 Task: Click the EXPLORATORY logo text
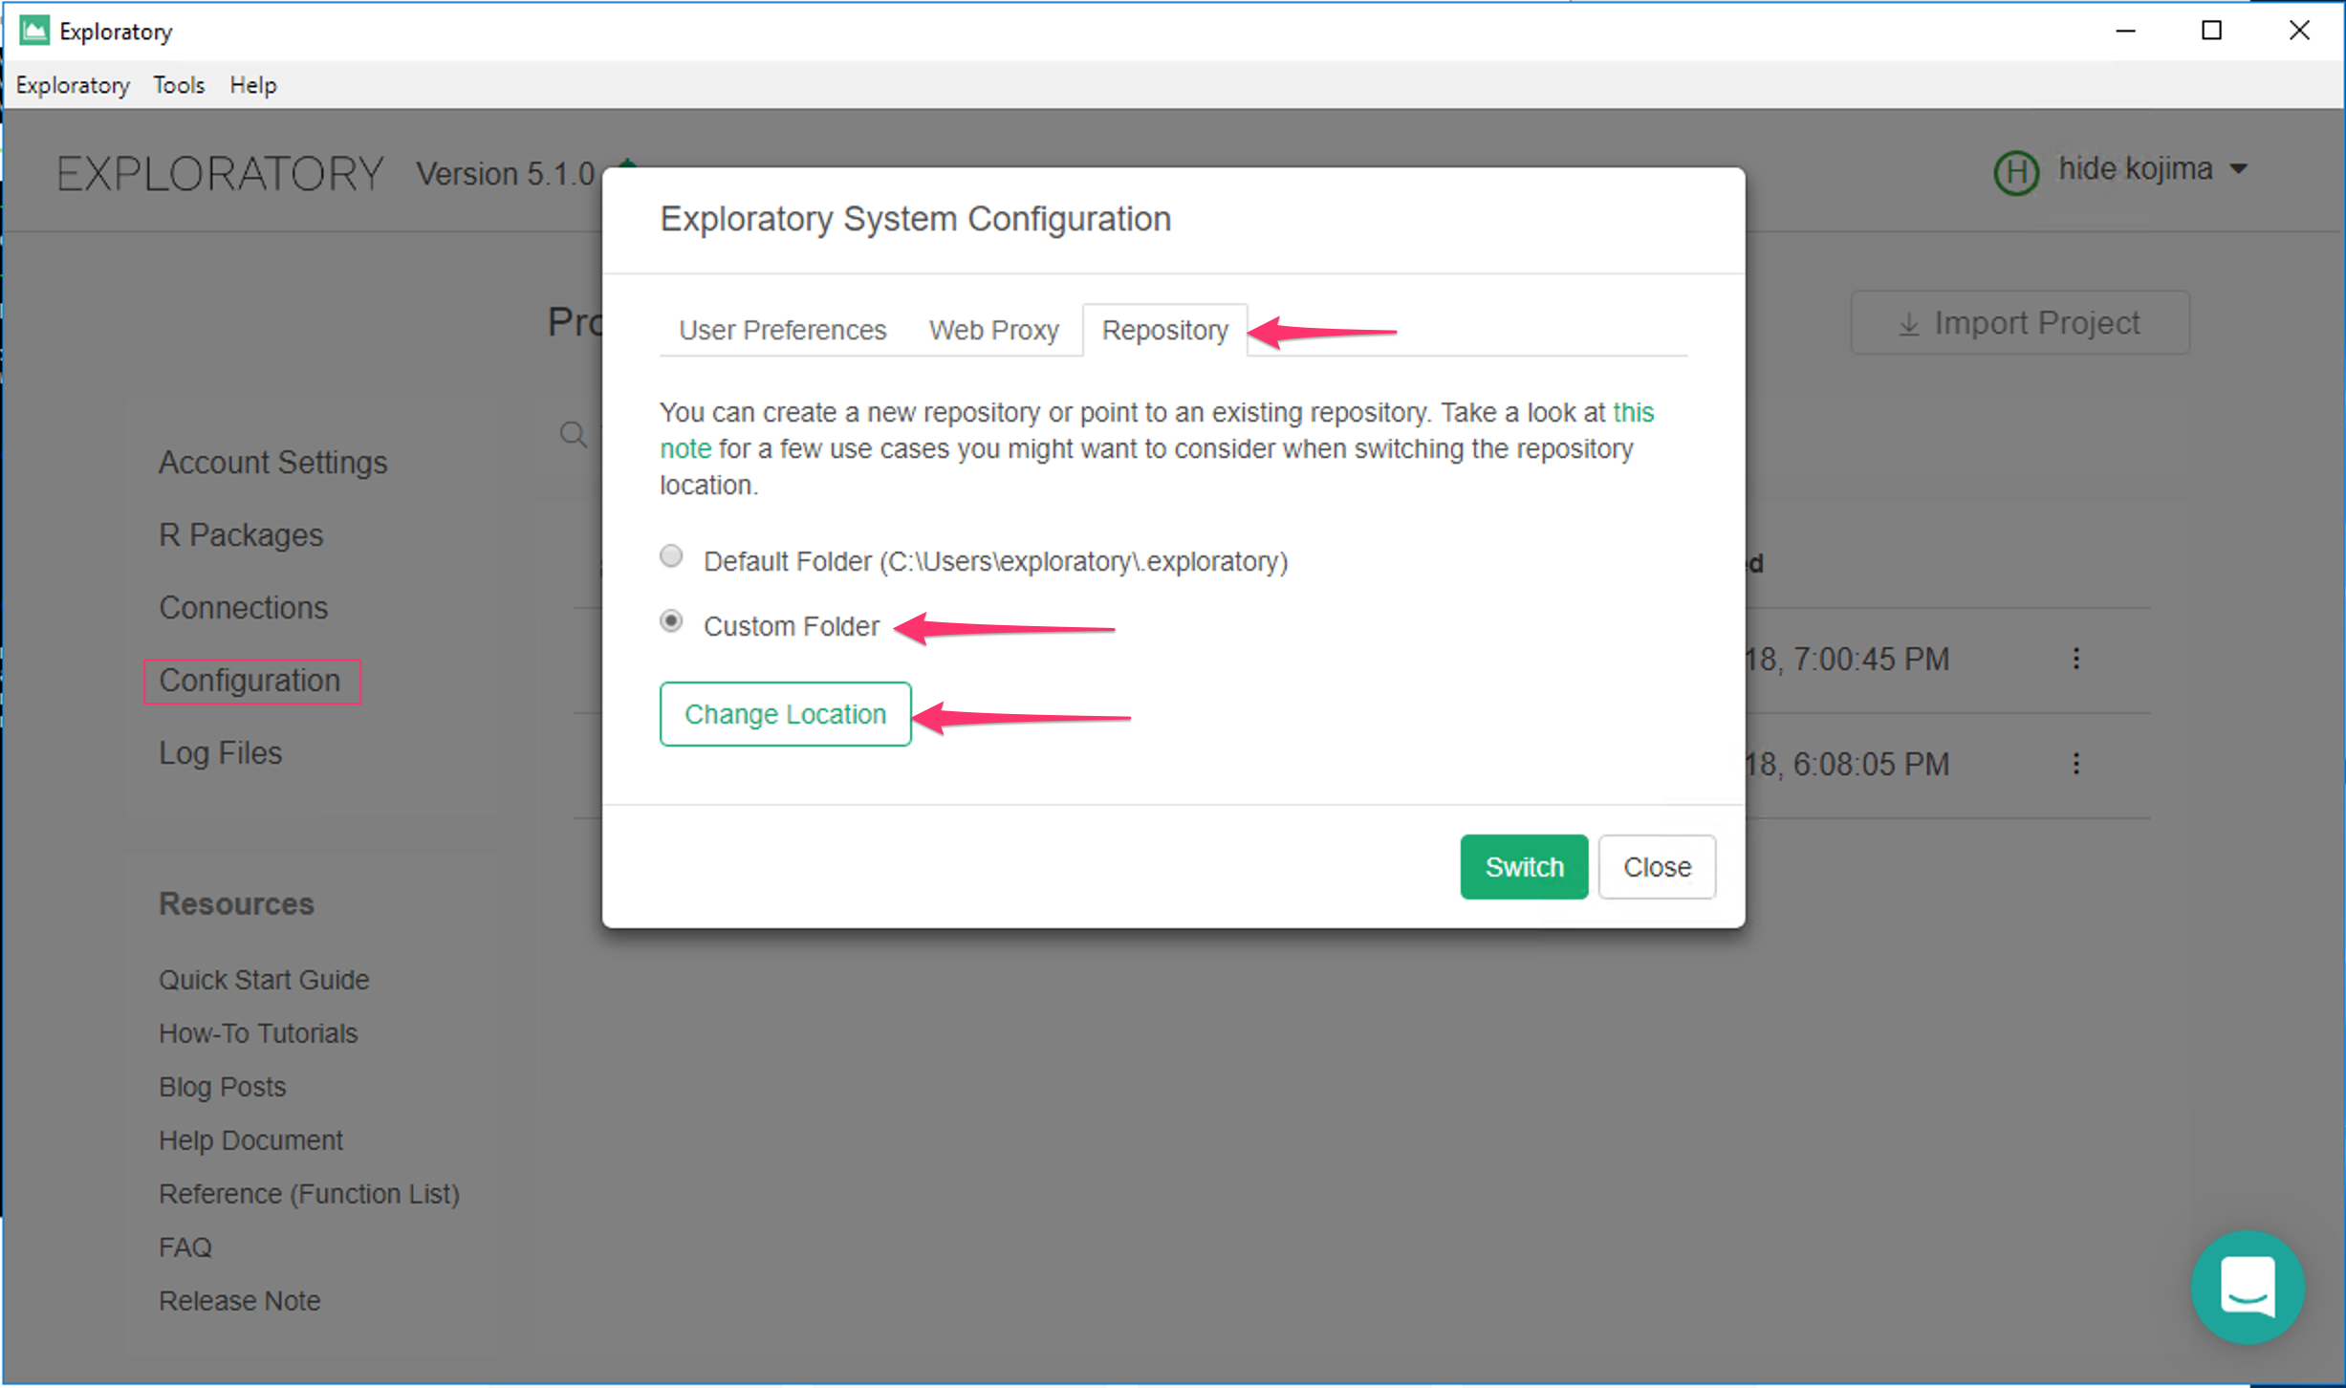[220, 174]
